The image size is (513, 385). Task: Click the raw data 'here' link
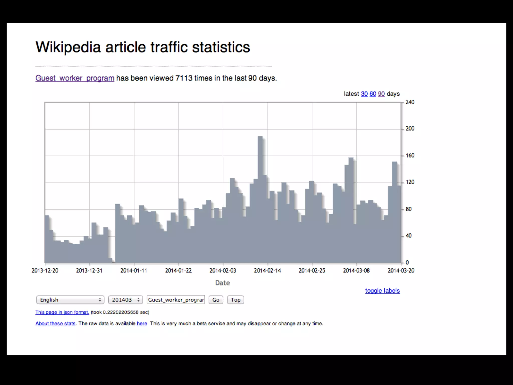[142, 324]
